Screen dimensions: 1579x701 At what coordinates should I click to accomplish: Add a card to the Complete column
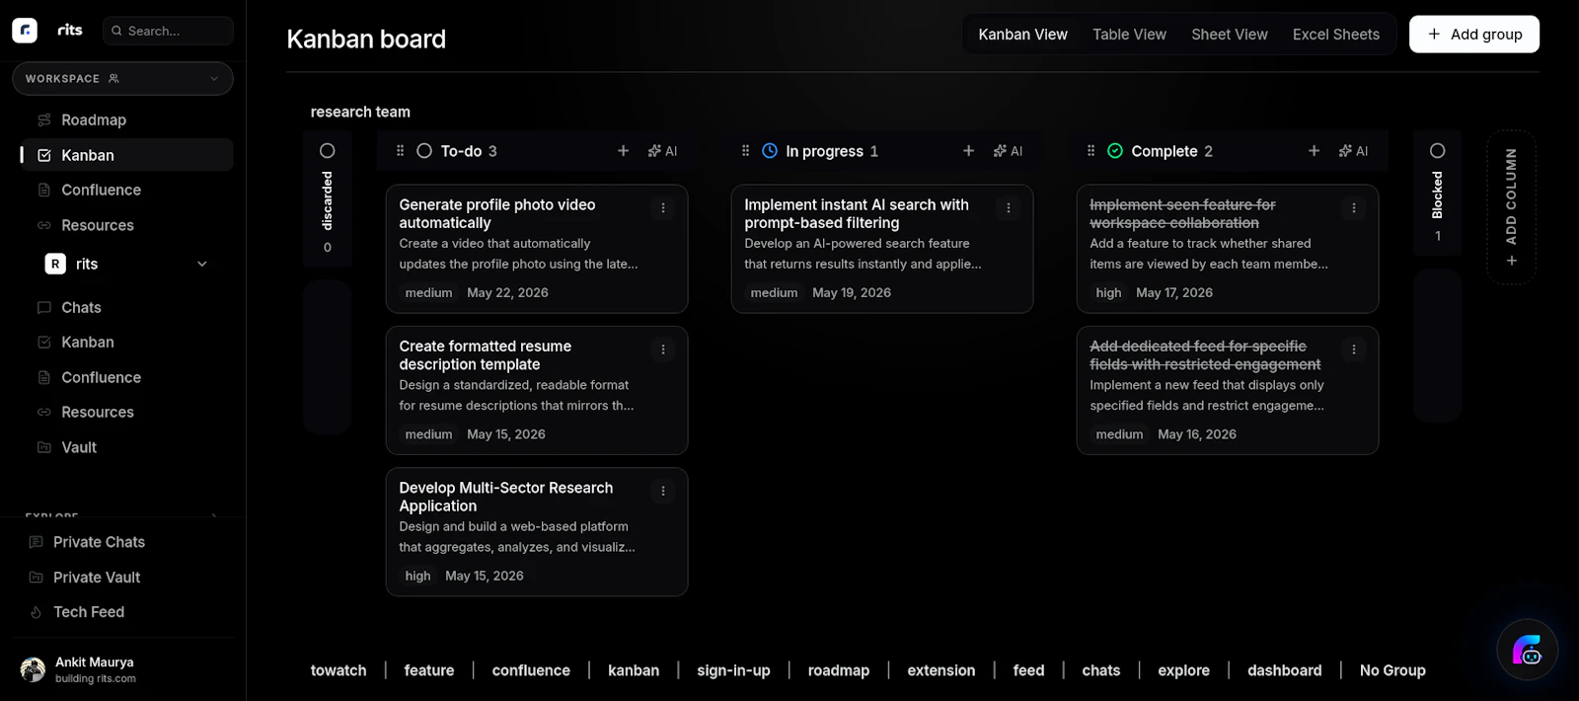[x=1314, y=151]
